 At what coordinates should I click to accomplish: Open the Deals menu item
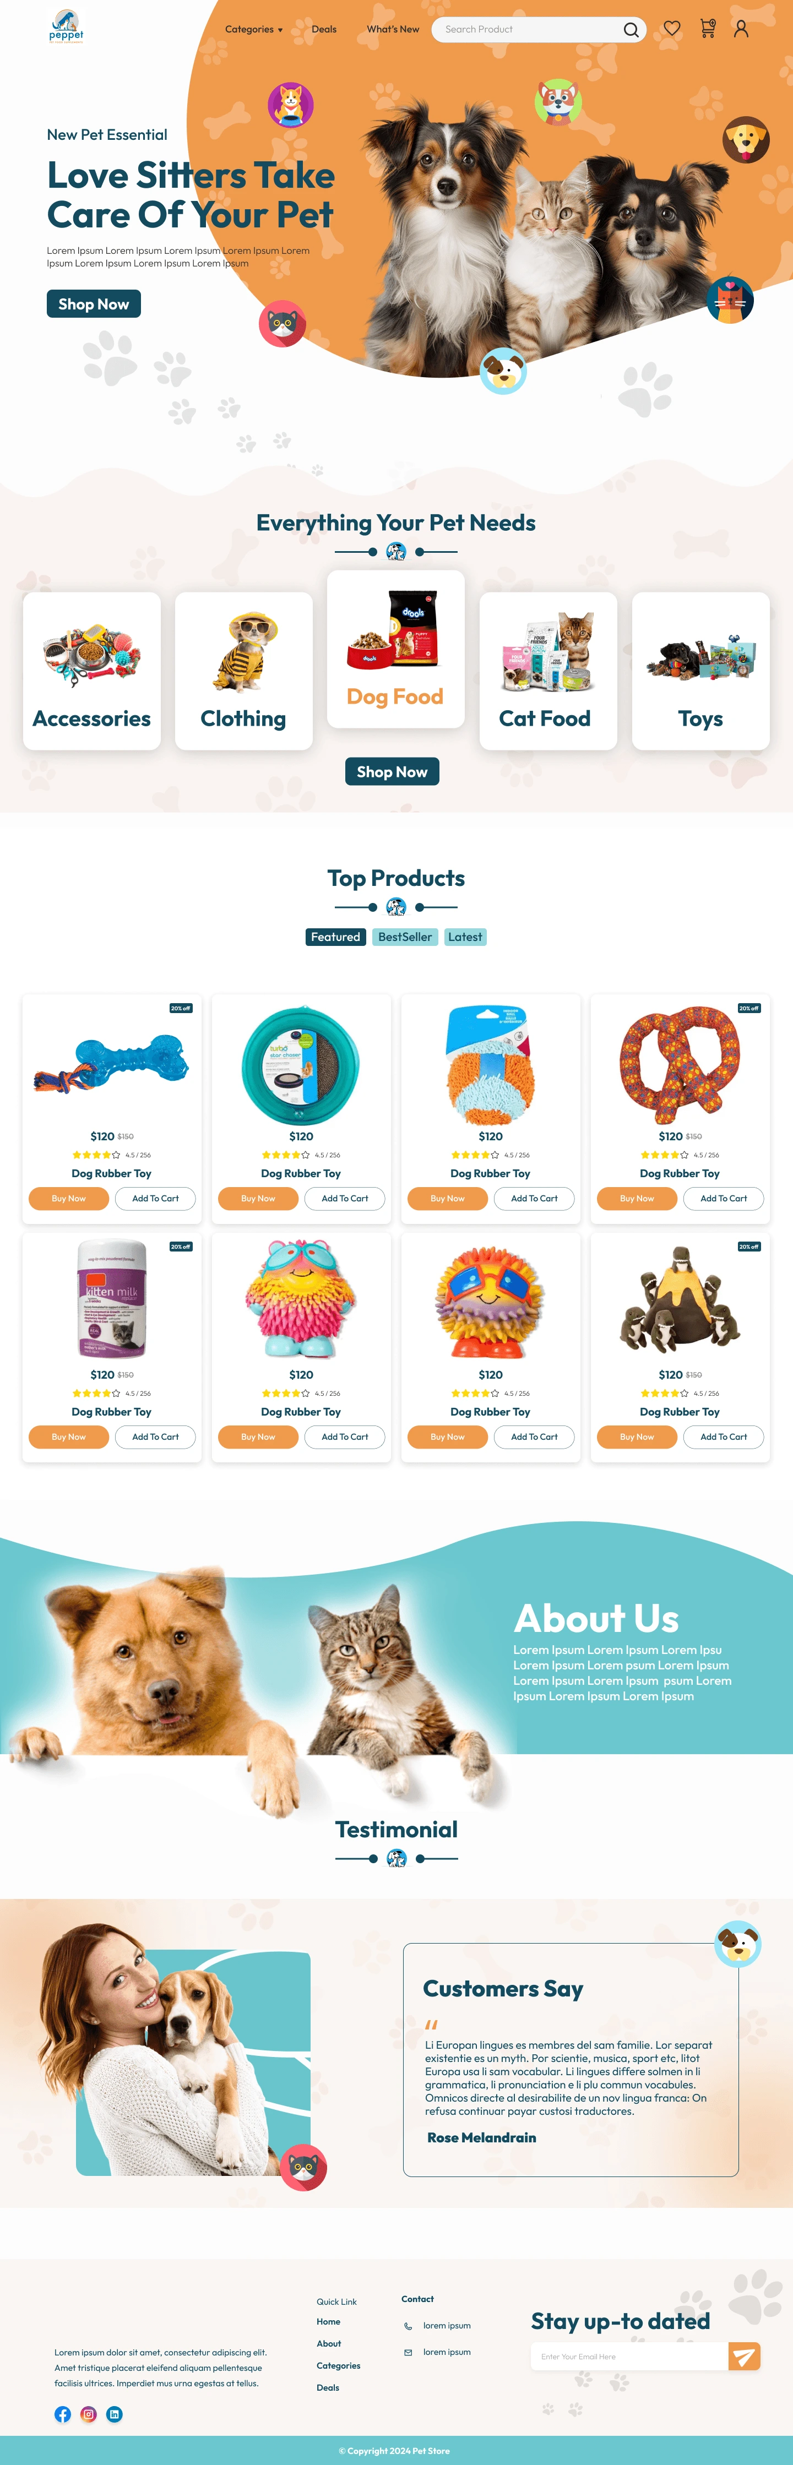point(324,30)
